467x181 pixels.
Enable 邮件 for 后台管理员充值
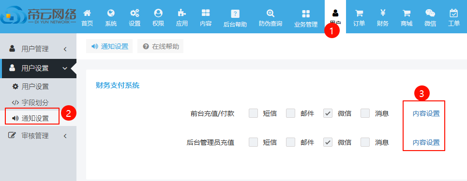pyautogui.click(x=291, y=142)
